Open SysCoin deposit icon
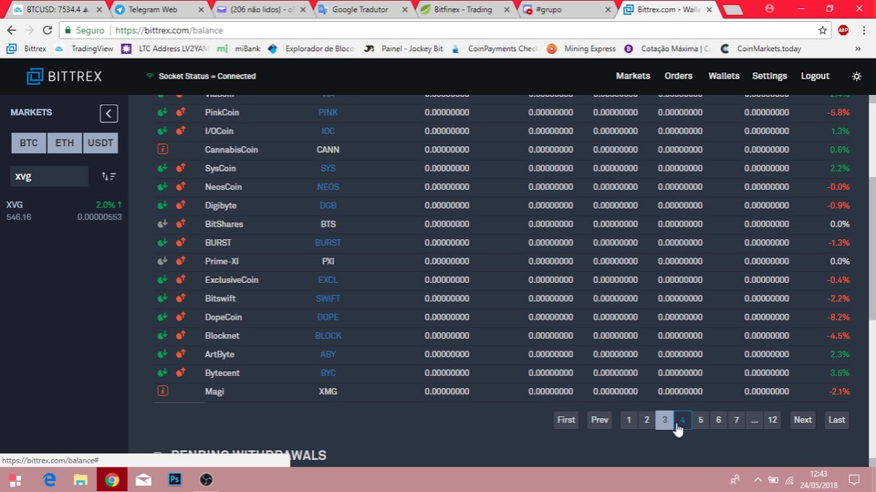876x492 pixels. point(162,168)
